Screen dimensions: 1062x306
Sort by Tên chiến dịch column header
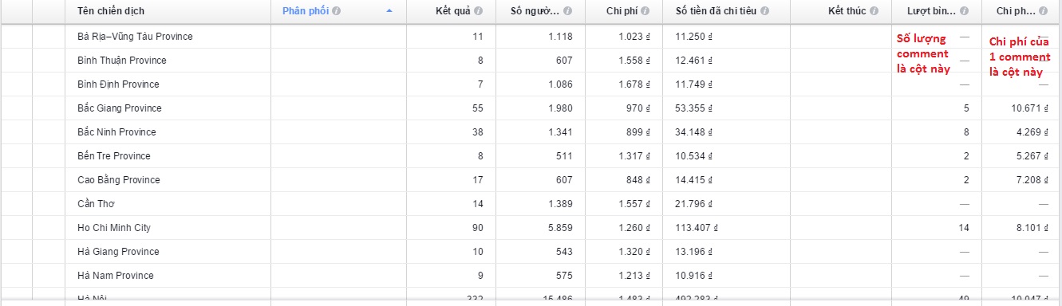click(x=111, y=11)
